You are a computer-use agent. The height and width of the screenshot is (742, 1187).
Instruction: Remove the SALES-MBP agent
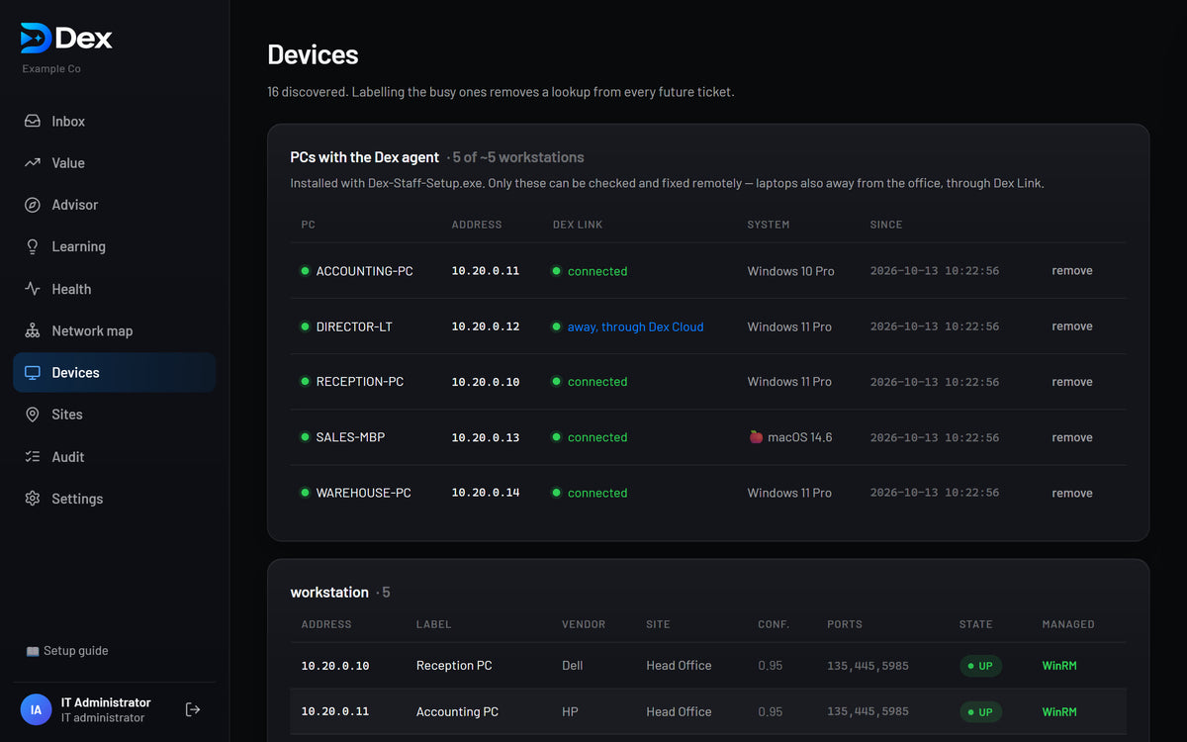click(x=1072, y=437)
